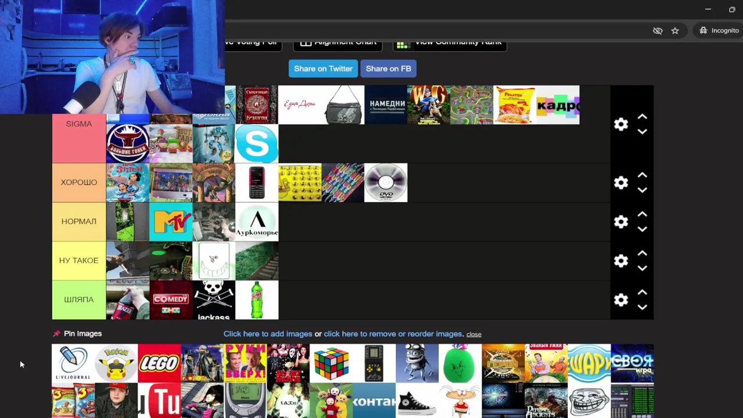Click the Pin Images pushpin icon
This screenshot has width=743, height=418.
point(56,334)
